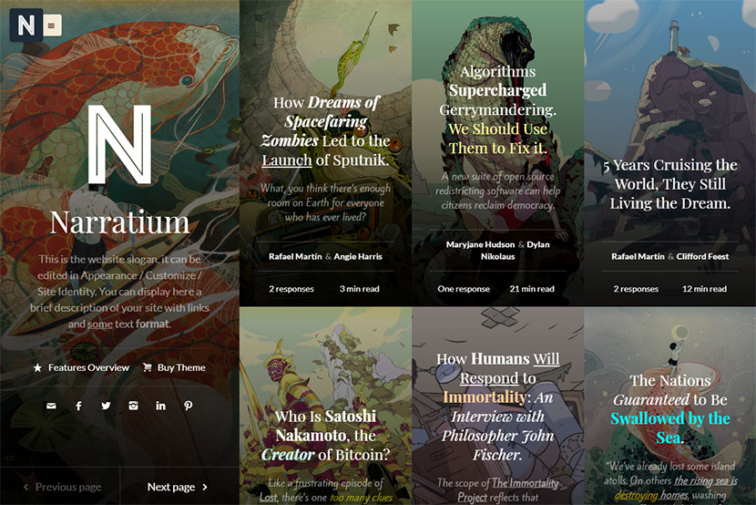
Task: Open the Satoshi Nakamoto Bitcoin article
Action: point(325,435)
